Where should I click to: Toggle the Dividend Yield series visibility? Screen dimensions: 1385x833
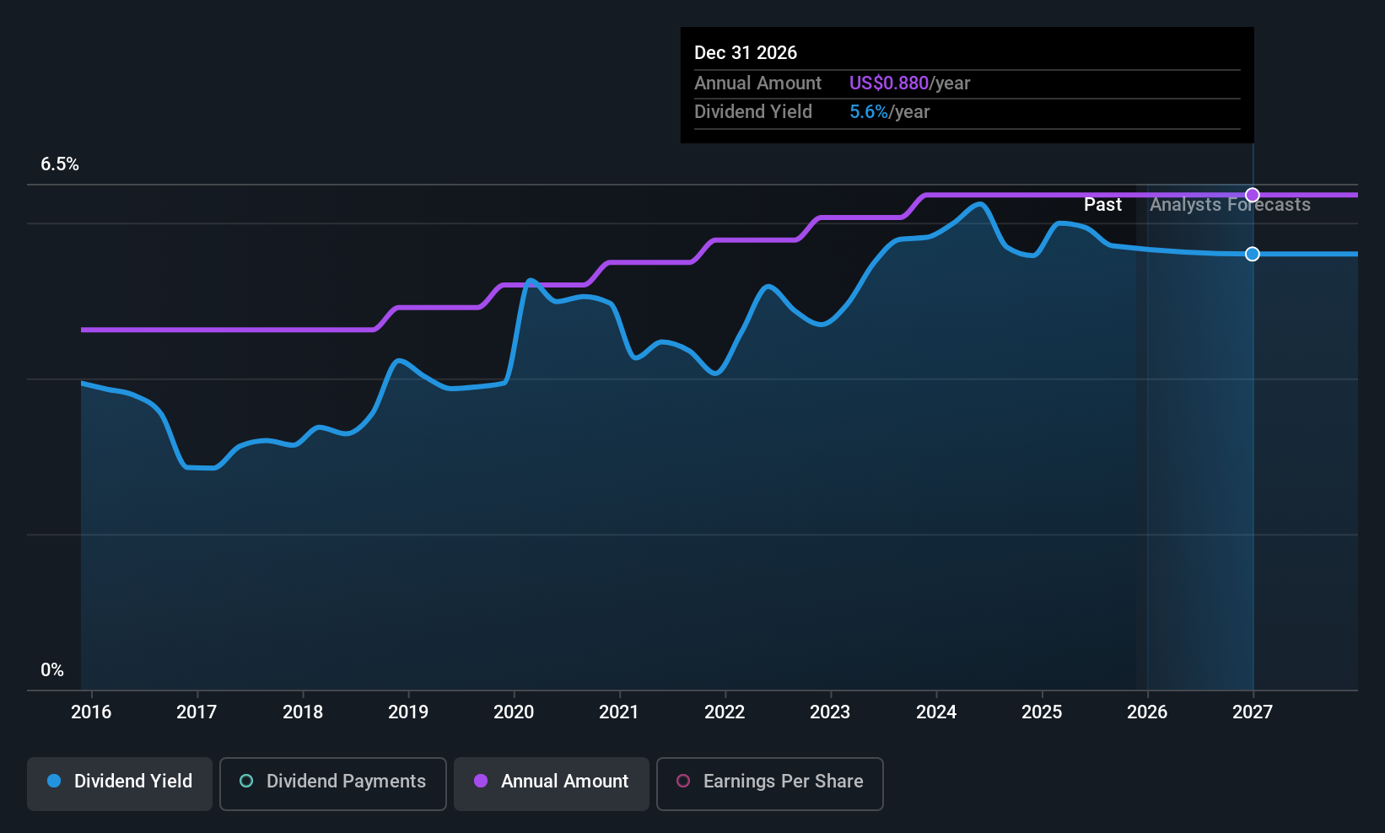pos(119,783)
